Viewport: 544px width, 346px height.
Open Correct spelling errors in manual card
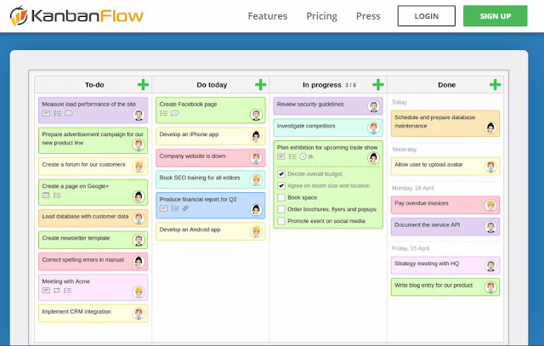pos(93,262)
